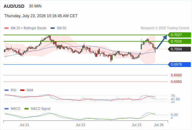Image resolution: width=192 pixels, height=130 pixels.
Task: Toggle the 9MA red legend entry
Action: point(27,90)
